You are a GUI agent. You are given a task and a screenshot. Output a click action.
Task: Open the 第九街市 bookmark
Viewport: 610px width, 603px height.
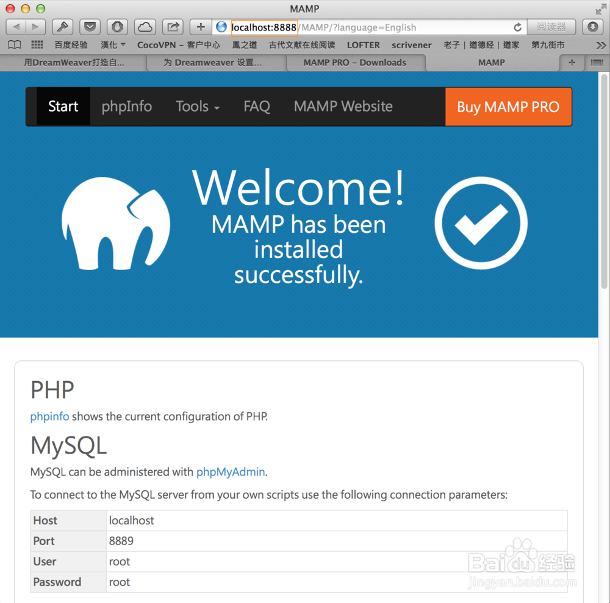point(548,45)
